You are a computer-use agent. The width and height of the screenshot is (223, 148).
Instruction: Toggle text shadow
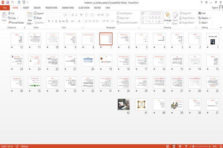60,21
